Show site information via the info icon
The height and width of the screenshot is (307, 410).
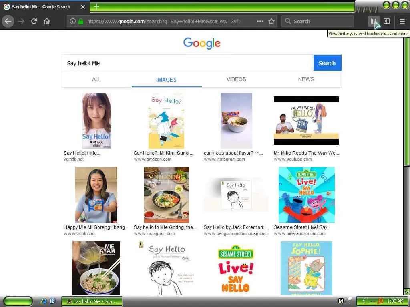pyautogui.click(x=73, y=21)
